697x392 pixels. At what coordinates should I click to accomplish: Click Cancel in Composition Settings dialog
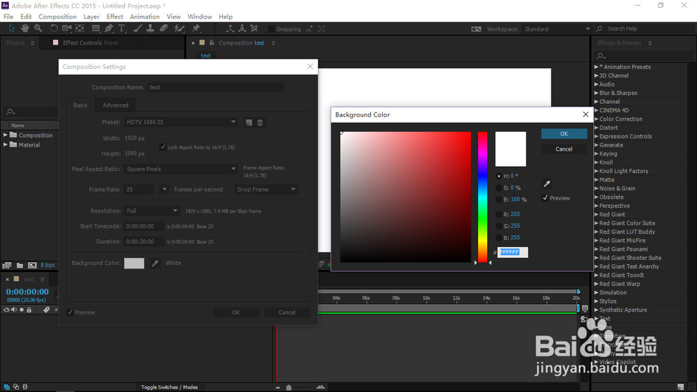coord(286,312)
